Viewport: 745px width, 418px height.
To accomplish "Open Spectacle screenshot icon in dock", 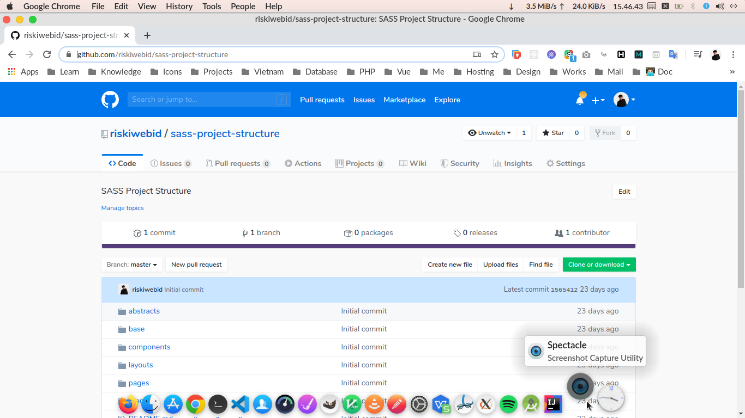I will point(580,386).
